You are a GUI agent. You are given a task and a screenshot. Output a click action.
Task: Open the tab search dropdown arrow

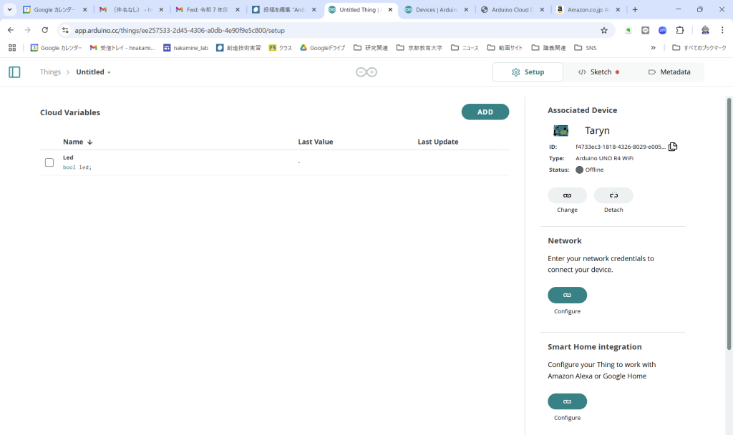10,10
